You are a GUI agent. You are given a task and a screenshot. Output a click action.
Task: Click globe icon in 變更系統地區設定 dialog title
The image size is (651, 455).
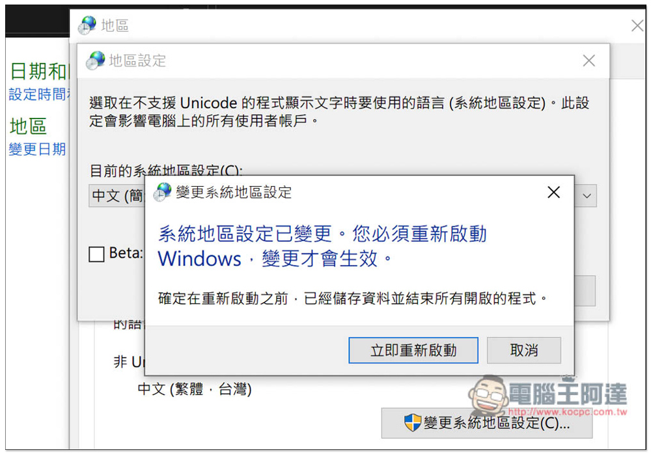[x=162, y=192]
